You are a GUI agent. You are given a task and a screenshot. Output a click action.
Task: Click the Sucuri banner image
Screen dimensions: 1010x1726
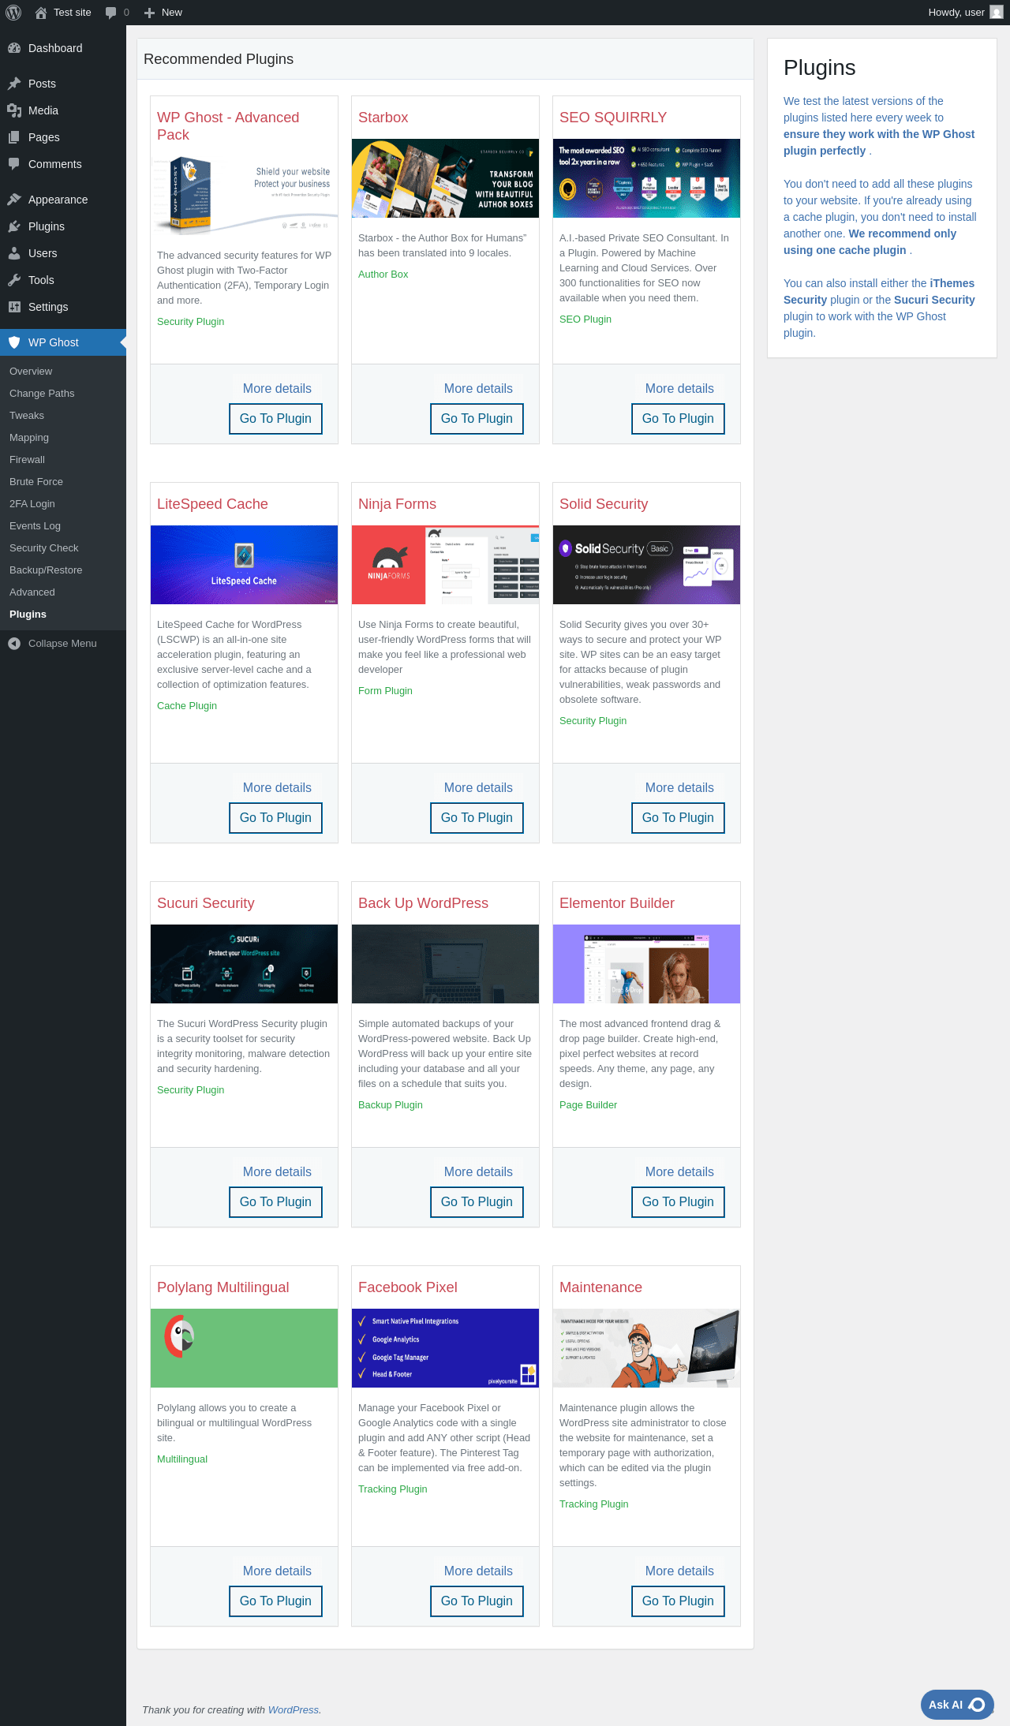[244, 964]
